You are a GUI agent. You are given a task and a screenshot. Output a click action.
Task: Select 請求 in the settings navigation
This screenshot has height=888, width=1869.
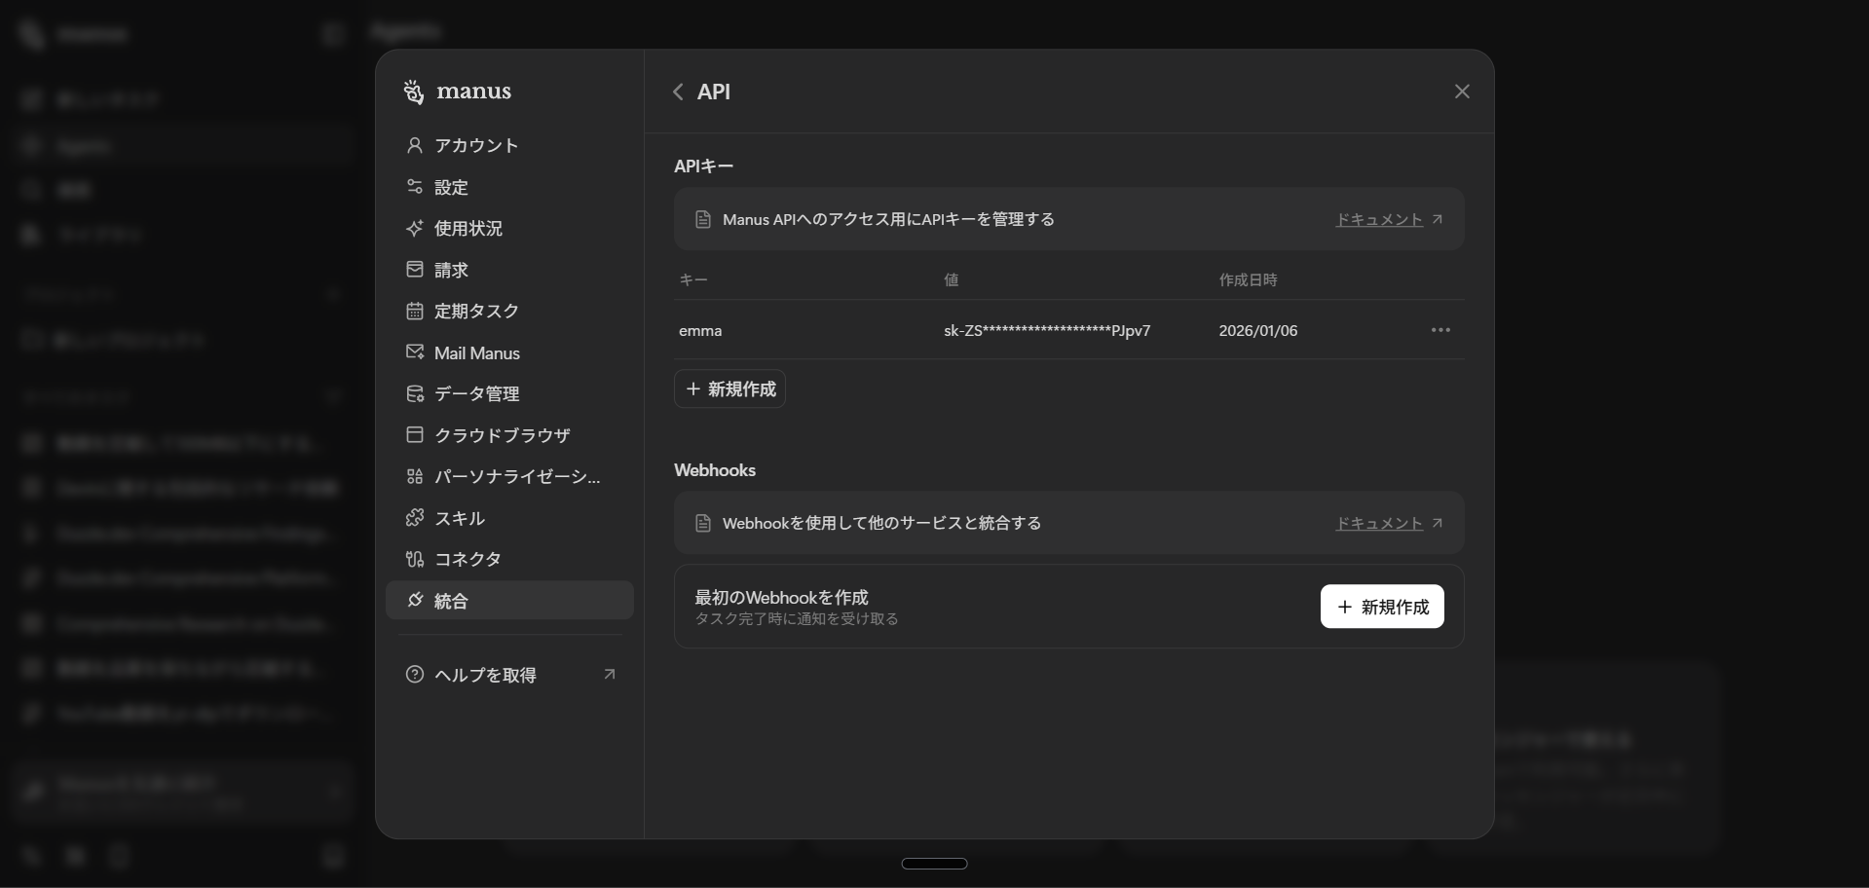click(x=451, y=270)
